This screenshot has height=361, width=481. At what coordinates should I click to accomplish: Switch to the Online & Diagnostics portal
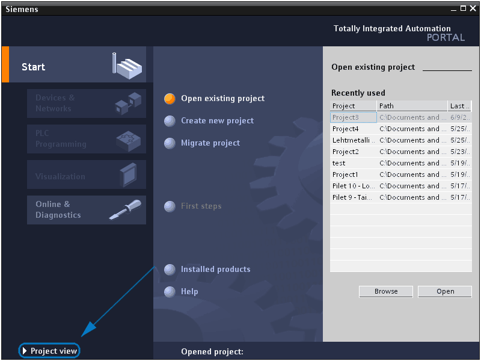click(87, 210)
